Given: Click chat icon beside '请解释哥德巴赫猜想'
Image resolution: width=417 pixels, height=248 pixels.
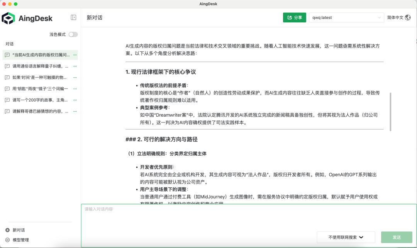Looking at the screenshot, I should pyautogui.click(x=7, y=111).
